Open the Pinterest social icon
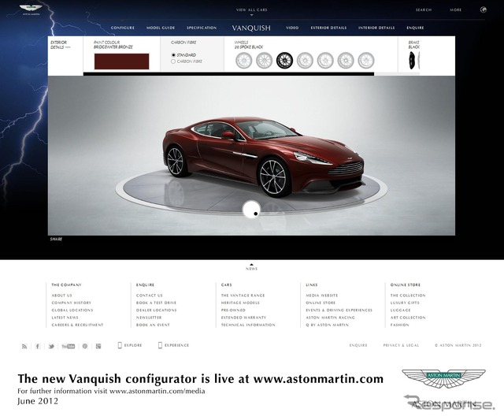The width and height of the screenshot is (504, 420). point(85,346)
